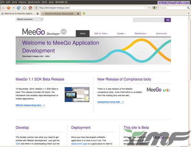Viewport: 191px width, 147px height.
Task: Click Welcome to MeeGo Application Development banner title
Action: click(x=61, y=47)
